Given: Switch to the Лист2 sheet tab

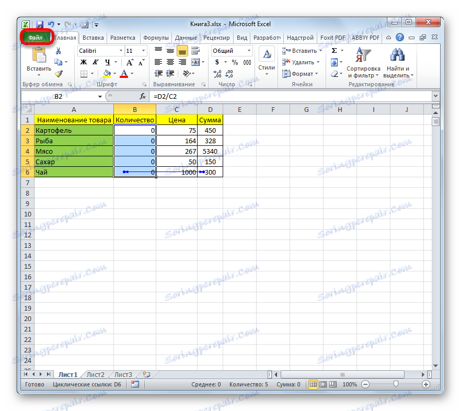Looking at the screenshot, I should point(96,374).
